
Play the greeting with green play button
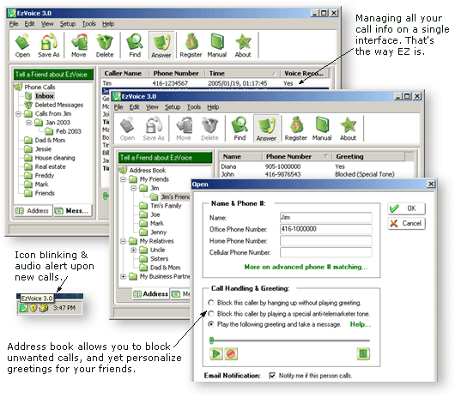tap(215, 353)
